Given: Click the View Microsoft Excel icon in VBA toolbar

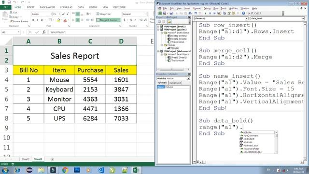Looking at the screenshot, I should (x=160, y=13).
